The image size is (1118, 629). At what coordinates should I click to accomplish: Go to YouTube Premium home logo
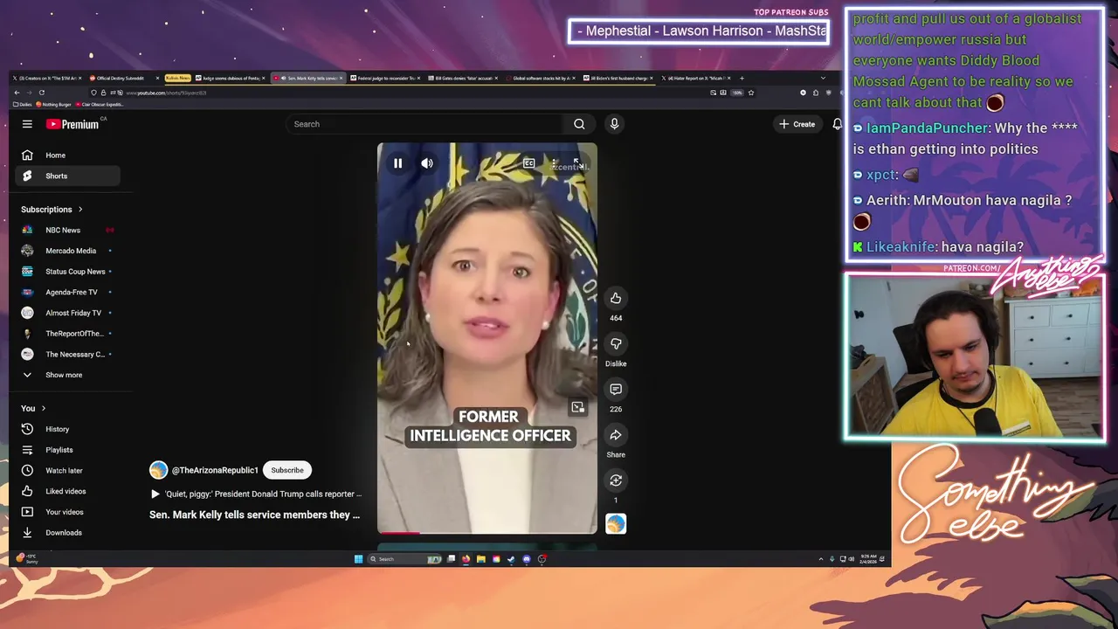pyautogui.click(x=72, y=124)
